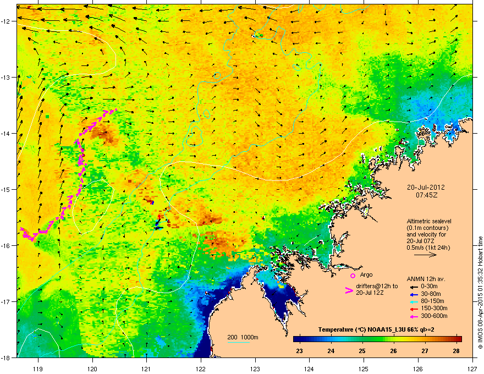Click the latitude axis label -12
Image resolution: width=484 pixels, height=374 pixels.
click(x=5, y=21)
